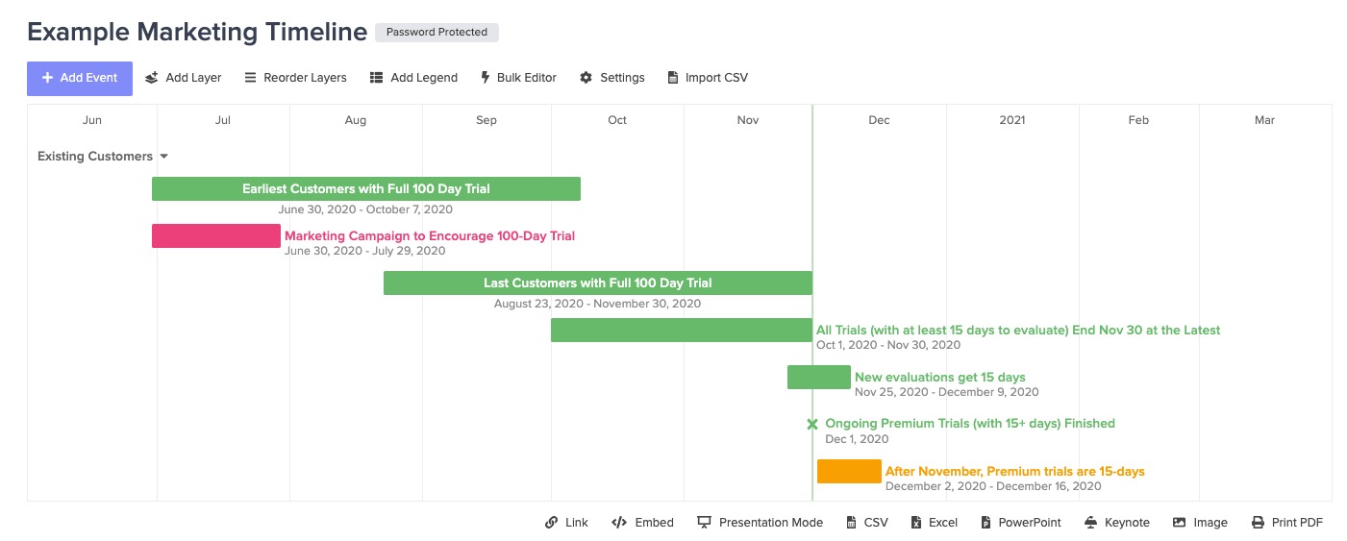Image resolution: width=1347 pixels, height=541 pixels.
Task: Select the Ongoing Premium Trials Finished milestone marker
Action: pyautogui.click(x=812, y=424)
